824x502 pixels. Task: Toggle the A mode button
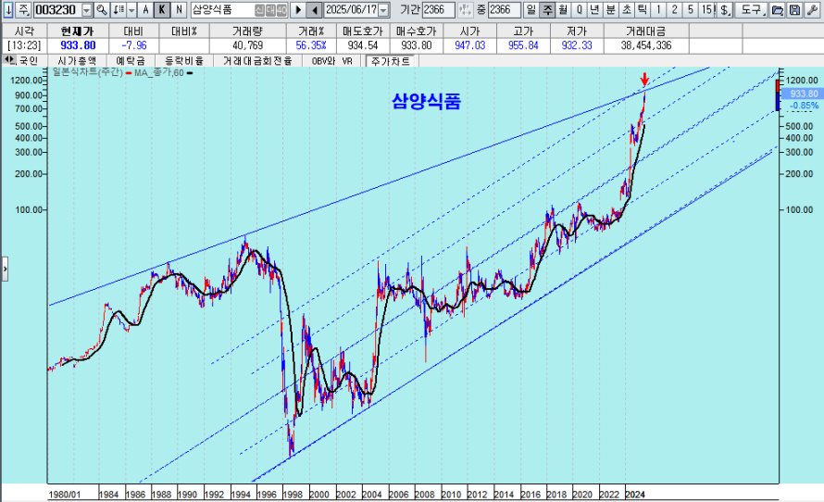(145, 9)
